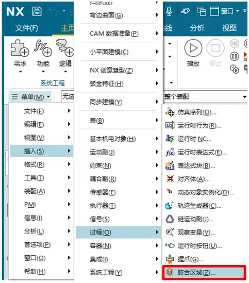The image size is (249, 283).
Task: Open the 功能 function tool
Action: [x=43, y=53]
